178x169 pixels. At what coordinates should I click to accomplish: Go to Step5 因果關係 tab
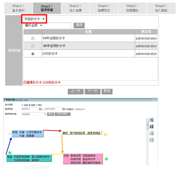click(x=132, y=8)
